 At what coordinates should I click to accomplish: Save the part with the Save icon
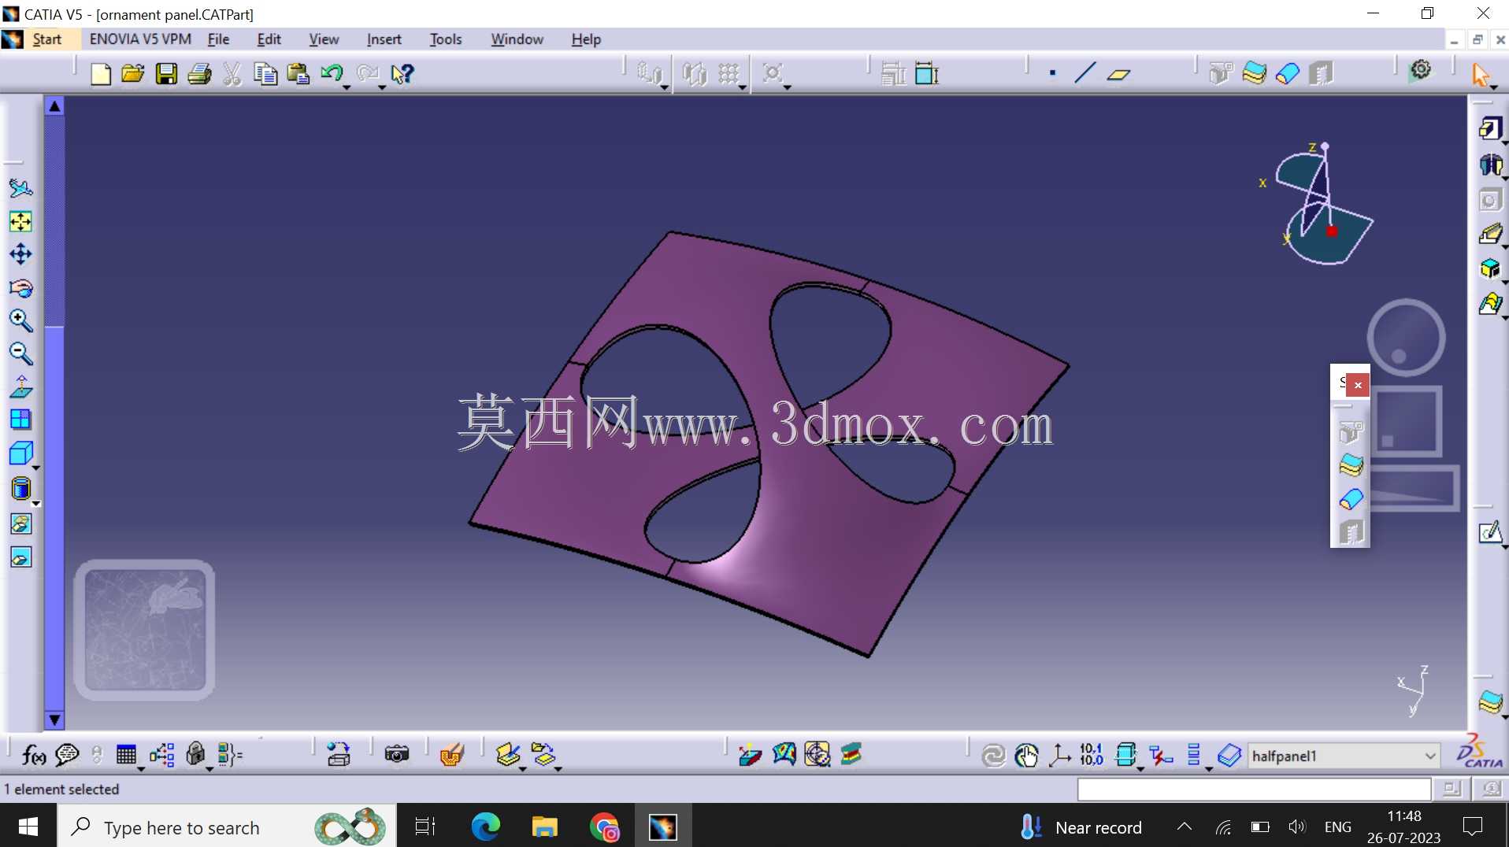point(166,74)
